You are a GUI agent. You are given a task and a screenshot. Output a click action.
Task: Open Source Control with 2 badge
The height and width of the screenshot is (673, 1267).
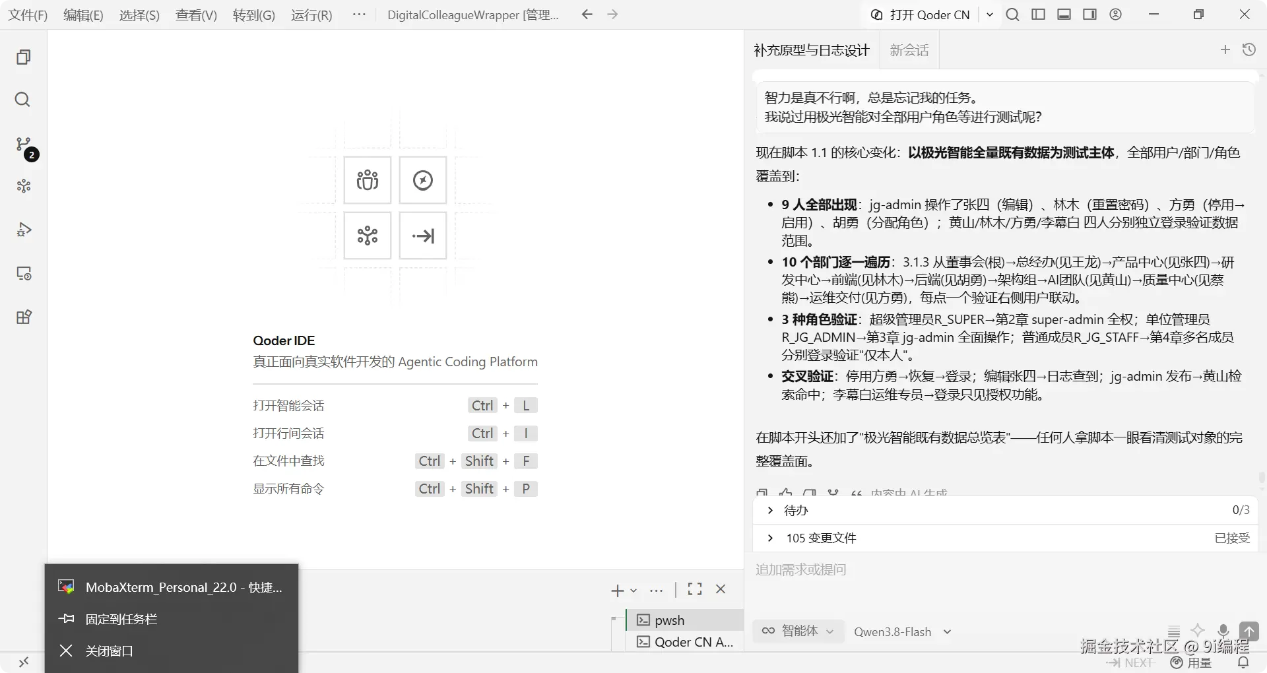(25, 146)
